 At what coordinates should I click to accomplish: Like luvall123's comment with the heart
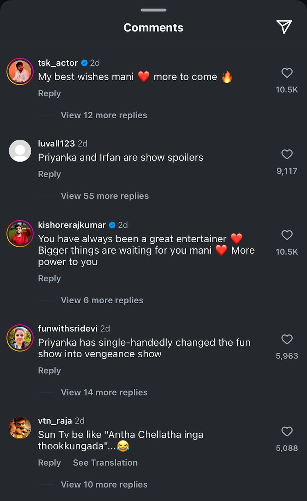coord(287,154)
